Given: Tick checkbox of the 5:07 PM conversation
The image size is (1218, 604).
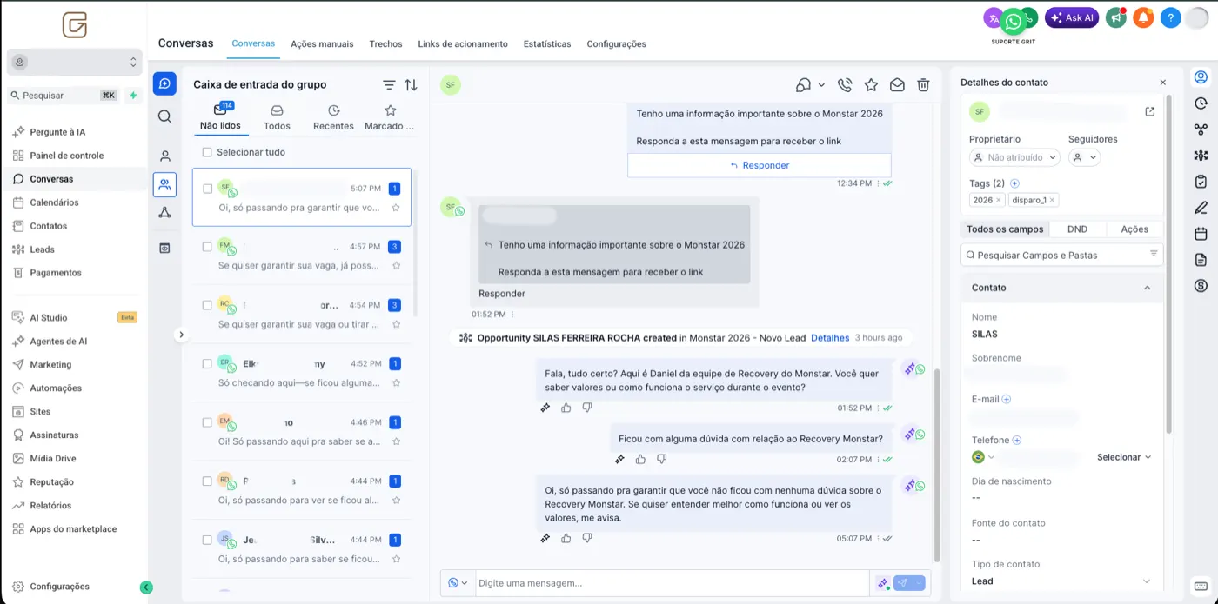Looking at the screenshot, I should pyautogui.click(x=207, y=189).
